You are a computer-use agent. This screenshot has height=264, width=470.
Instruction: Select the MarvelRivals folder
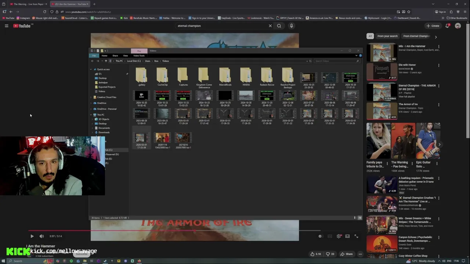pos(225,77)
